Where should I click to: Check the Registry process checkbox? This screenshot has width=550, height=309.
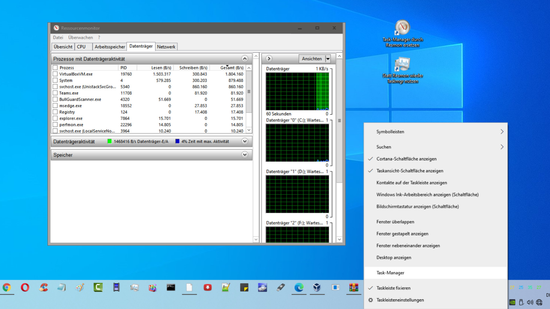coord(55,112)
